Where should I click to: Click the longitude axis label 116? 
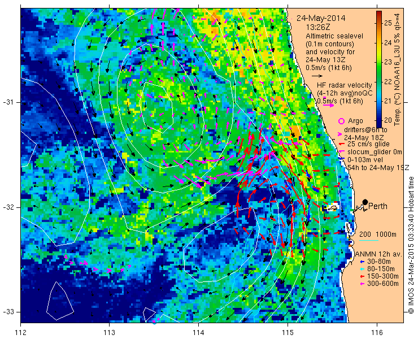(377, 333)
